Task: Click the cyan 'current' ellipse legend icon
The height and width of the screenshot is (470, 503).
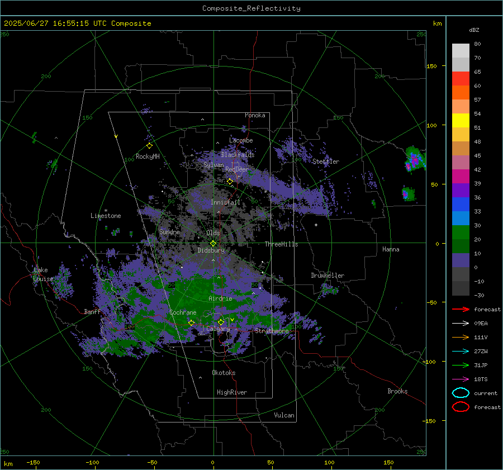Action: click(461, 393)
